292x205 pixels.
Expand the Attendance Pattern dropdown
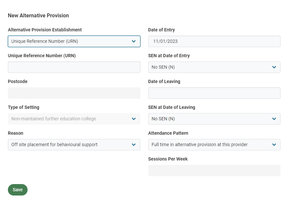[214, 145]
